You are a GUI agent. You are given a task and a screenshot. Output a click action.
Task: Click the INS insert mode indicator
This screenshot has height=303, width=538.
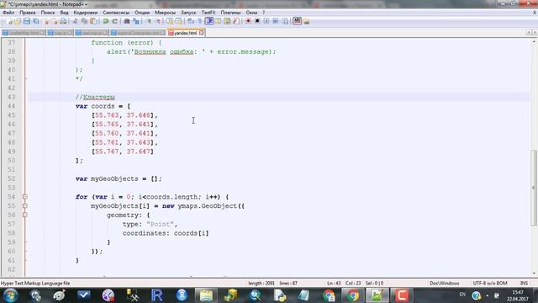[x=524, y=284]
